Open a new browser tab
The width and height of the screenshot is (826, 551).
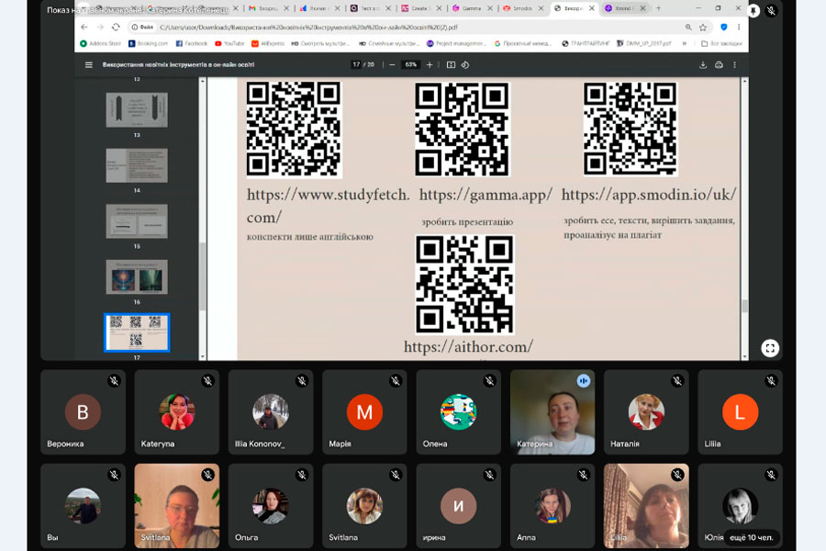[x=658, y=8]
